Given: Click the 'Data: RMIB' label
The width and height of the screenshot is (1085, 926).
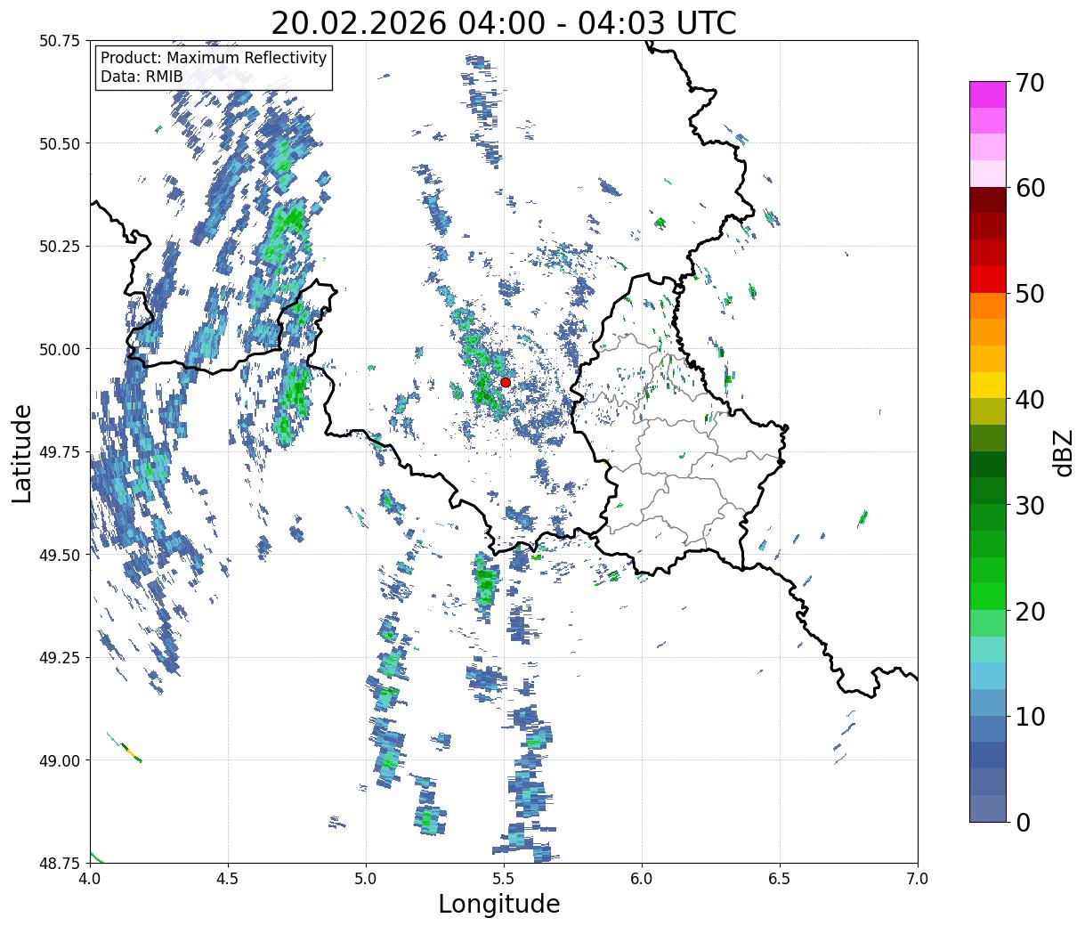Looking at the screenshot, I should point(142,77).
